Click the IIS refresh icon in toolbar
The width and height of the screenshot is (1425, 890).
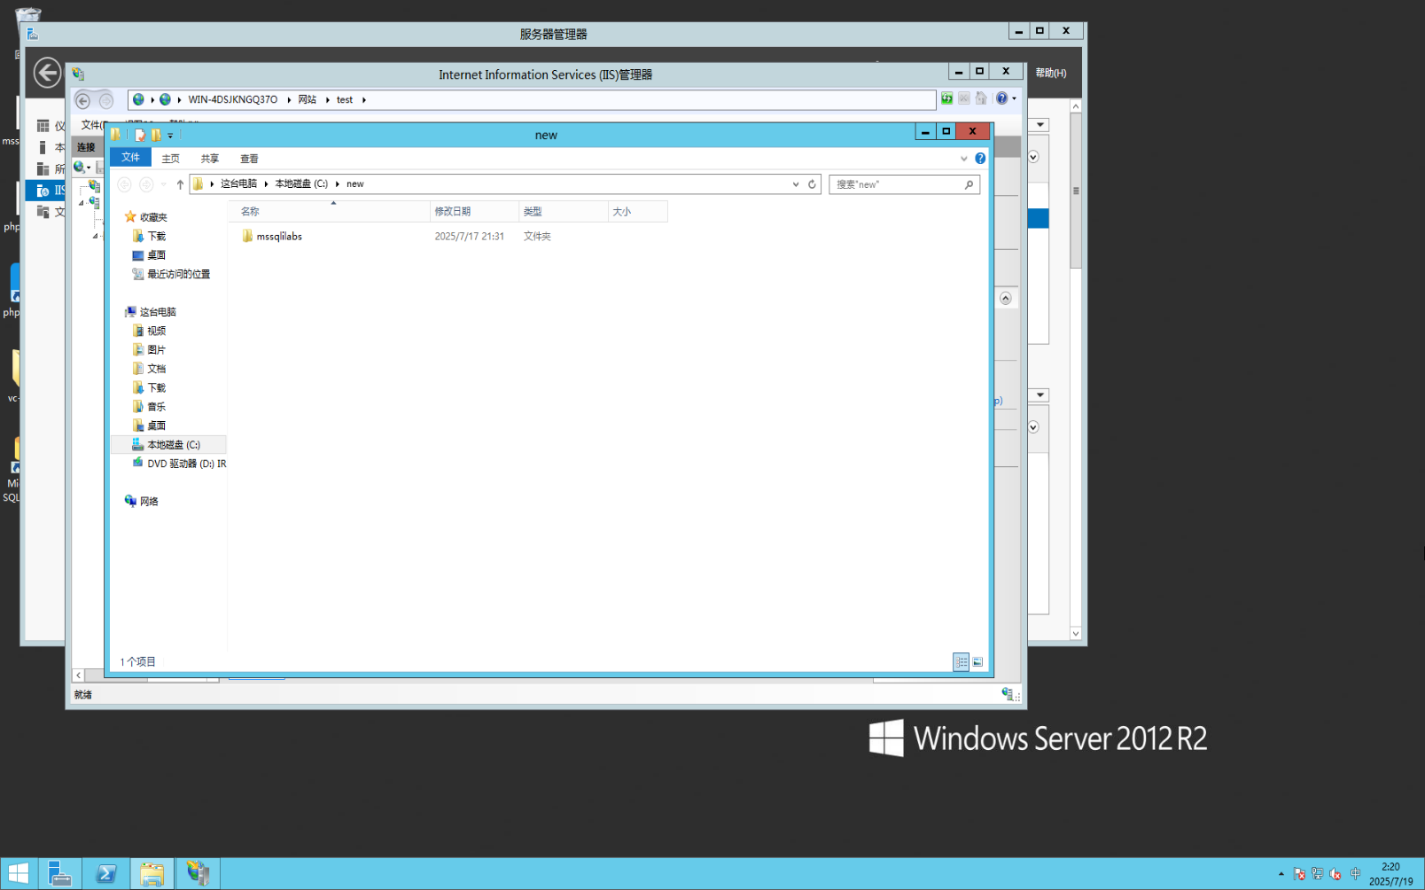pyautogui.click(x=946, y=98)
